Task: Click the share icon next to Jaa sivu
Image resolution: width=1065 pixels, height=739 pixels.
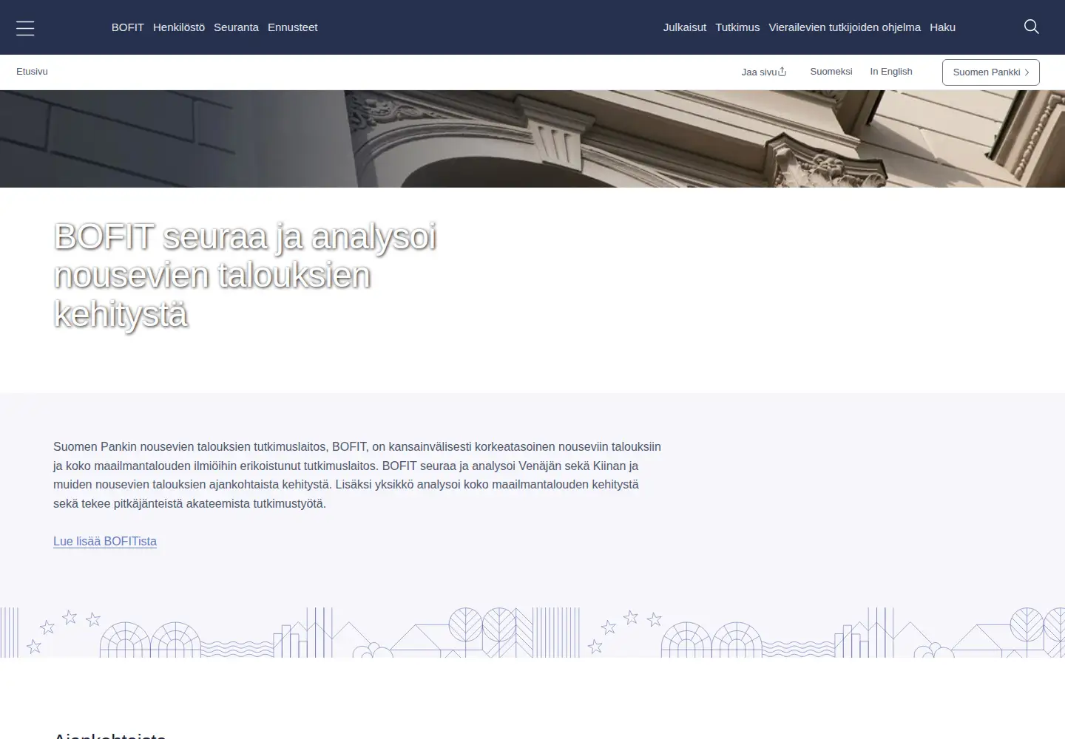Action: coord(782,72)
